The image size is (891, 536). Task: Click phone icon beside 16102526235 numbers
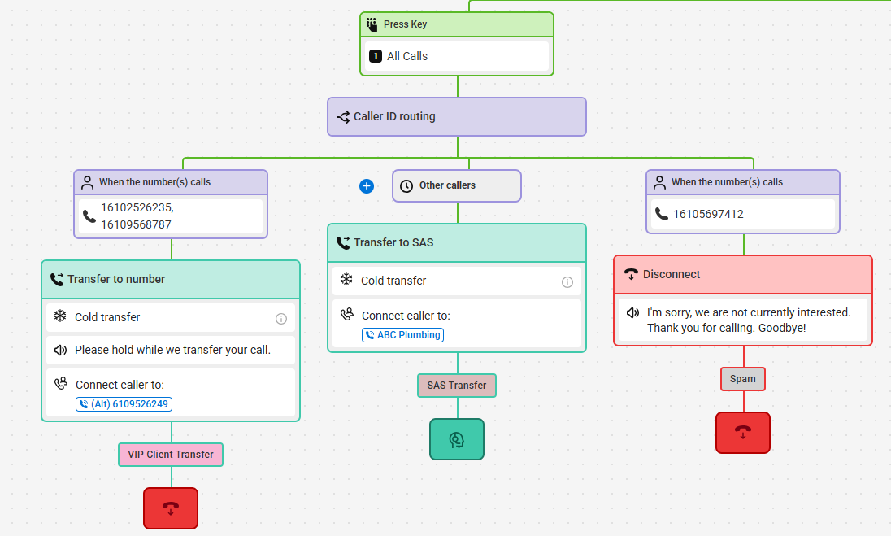89,216
